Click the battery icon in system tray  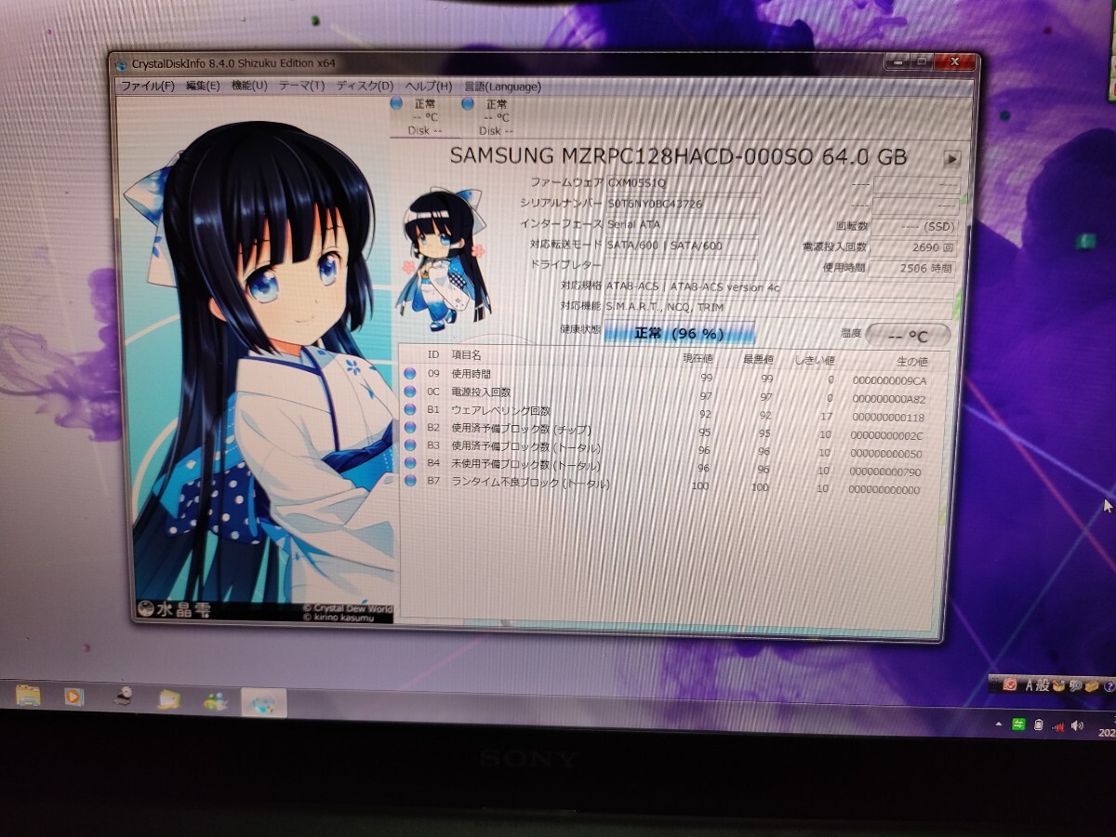(x=1038, y=724)
